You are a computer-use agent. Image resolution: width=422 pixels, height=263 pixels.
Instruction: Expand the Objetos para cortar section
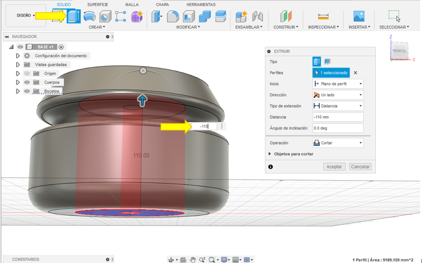click(x=270, y=154)
